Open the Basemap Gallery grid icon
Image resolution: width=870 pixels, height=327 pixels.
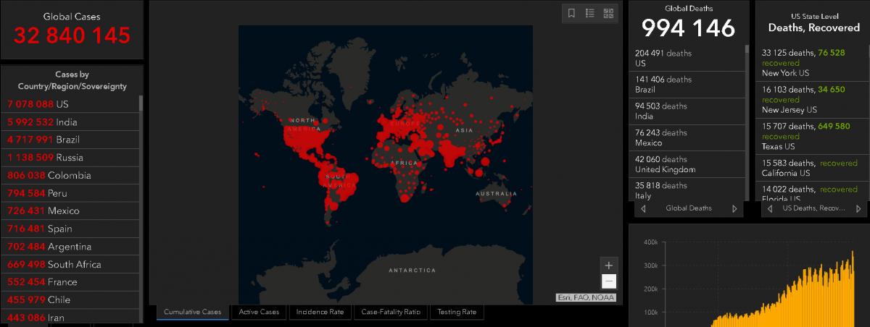(x=608, y=13)
